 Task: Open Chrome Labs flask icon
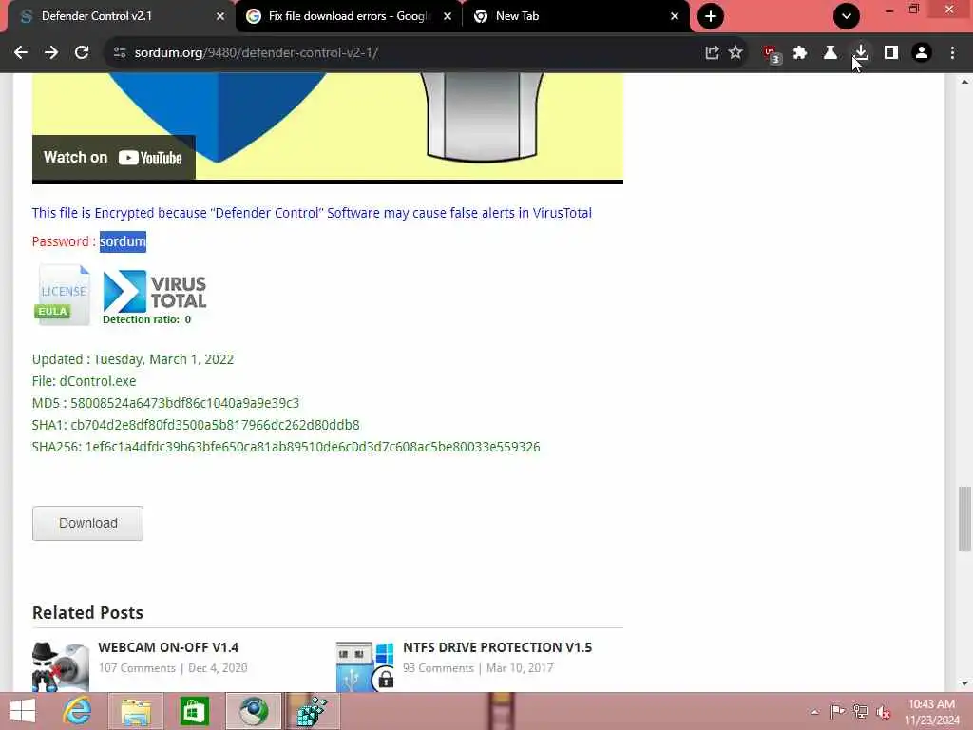coord(830,53)
